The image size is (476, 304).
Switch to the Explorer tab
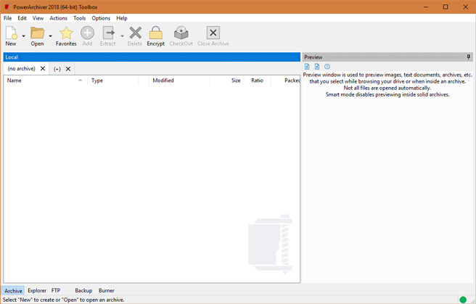pyautogui.click(x=37, y=290)
